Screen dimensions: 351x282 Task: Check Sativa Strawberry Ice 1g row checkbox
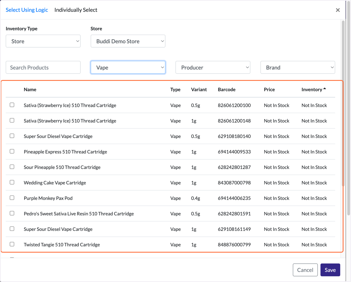pos(12,120)
